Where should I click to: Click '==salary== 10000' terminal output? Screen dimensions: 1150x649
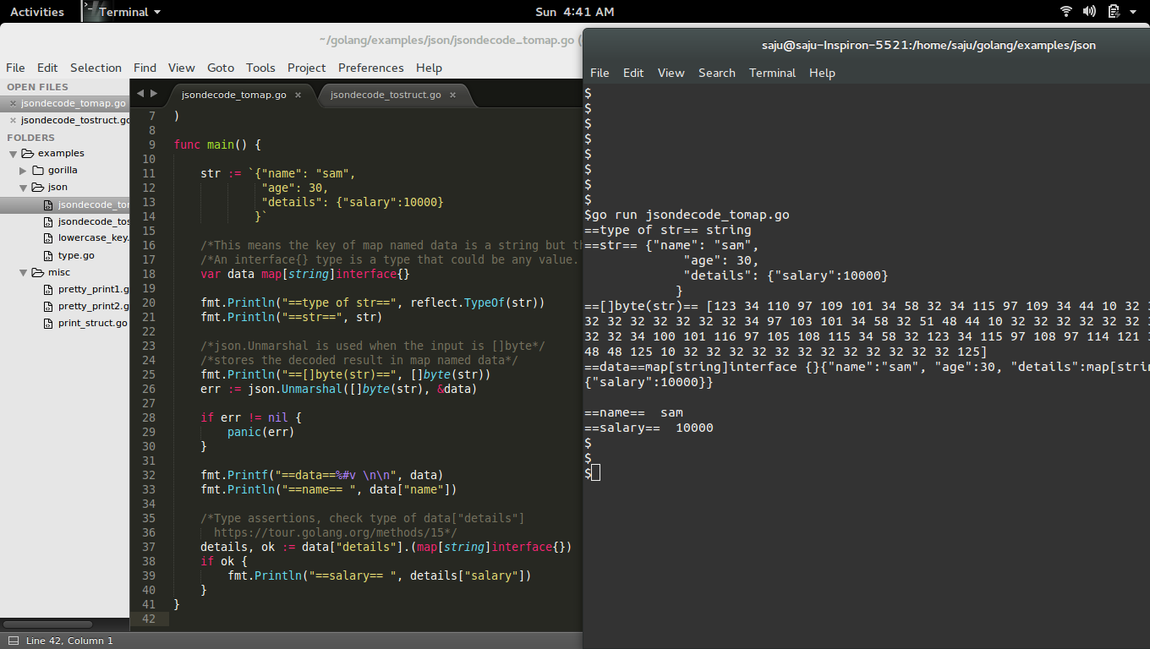pos(649,428)
